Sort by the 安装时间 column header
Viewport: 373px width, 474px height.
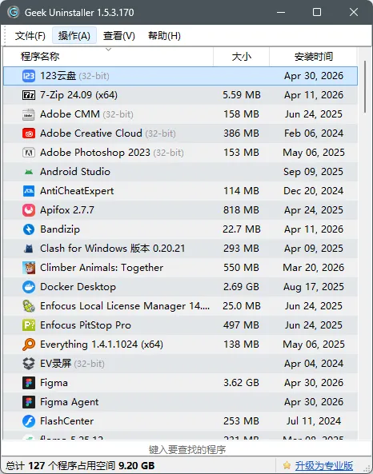pyautogui.click(x=313, y=57)
